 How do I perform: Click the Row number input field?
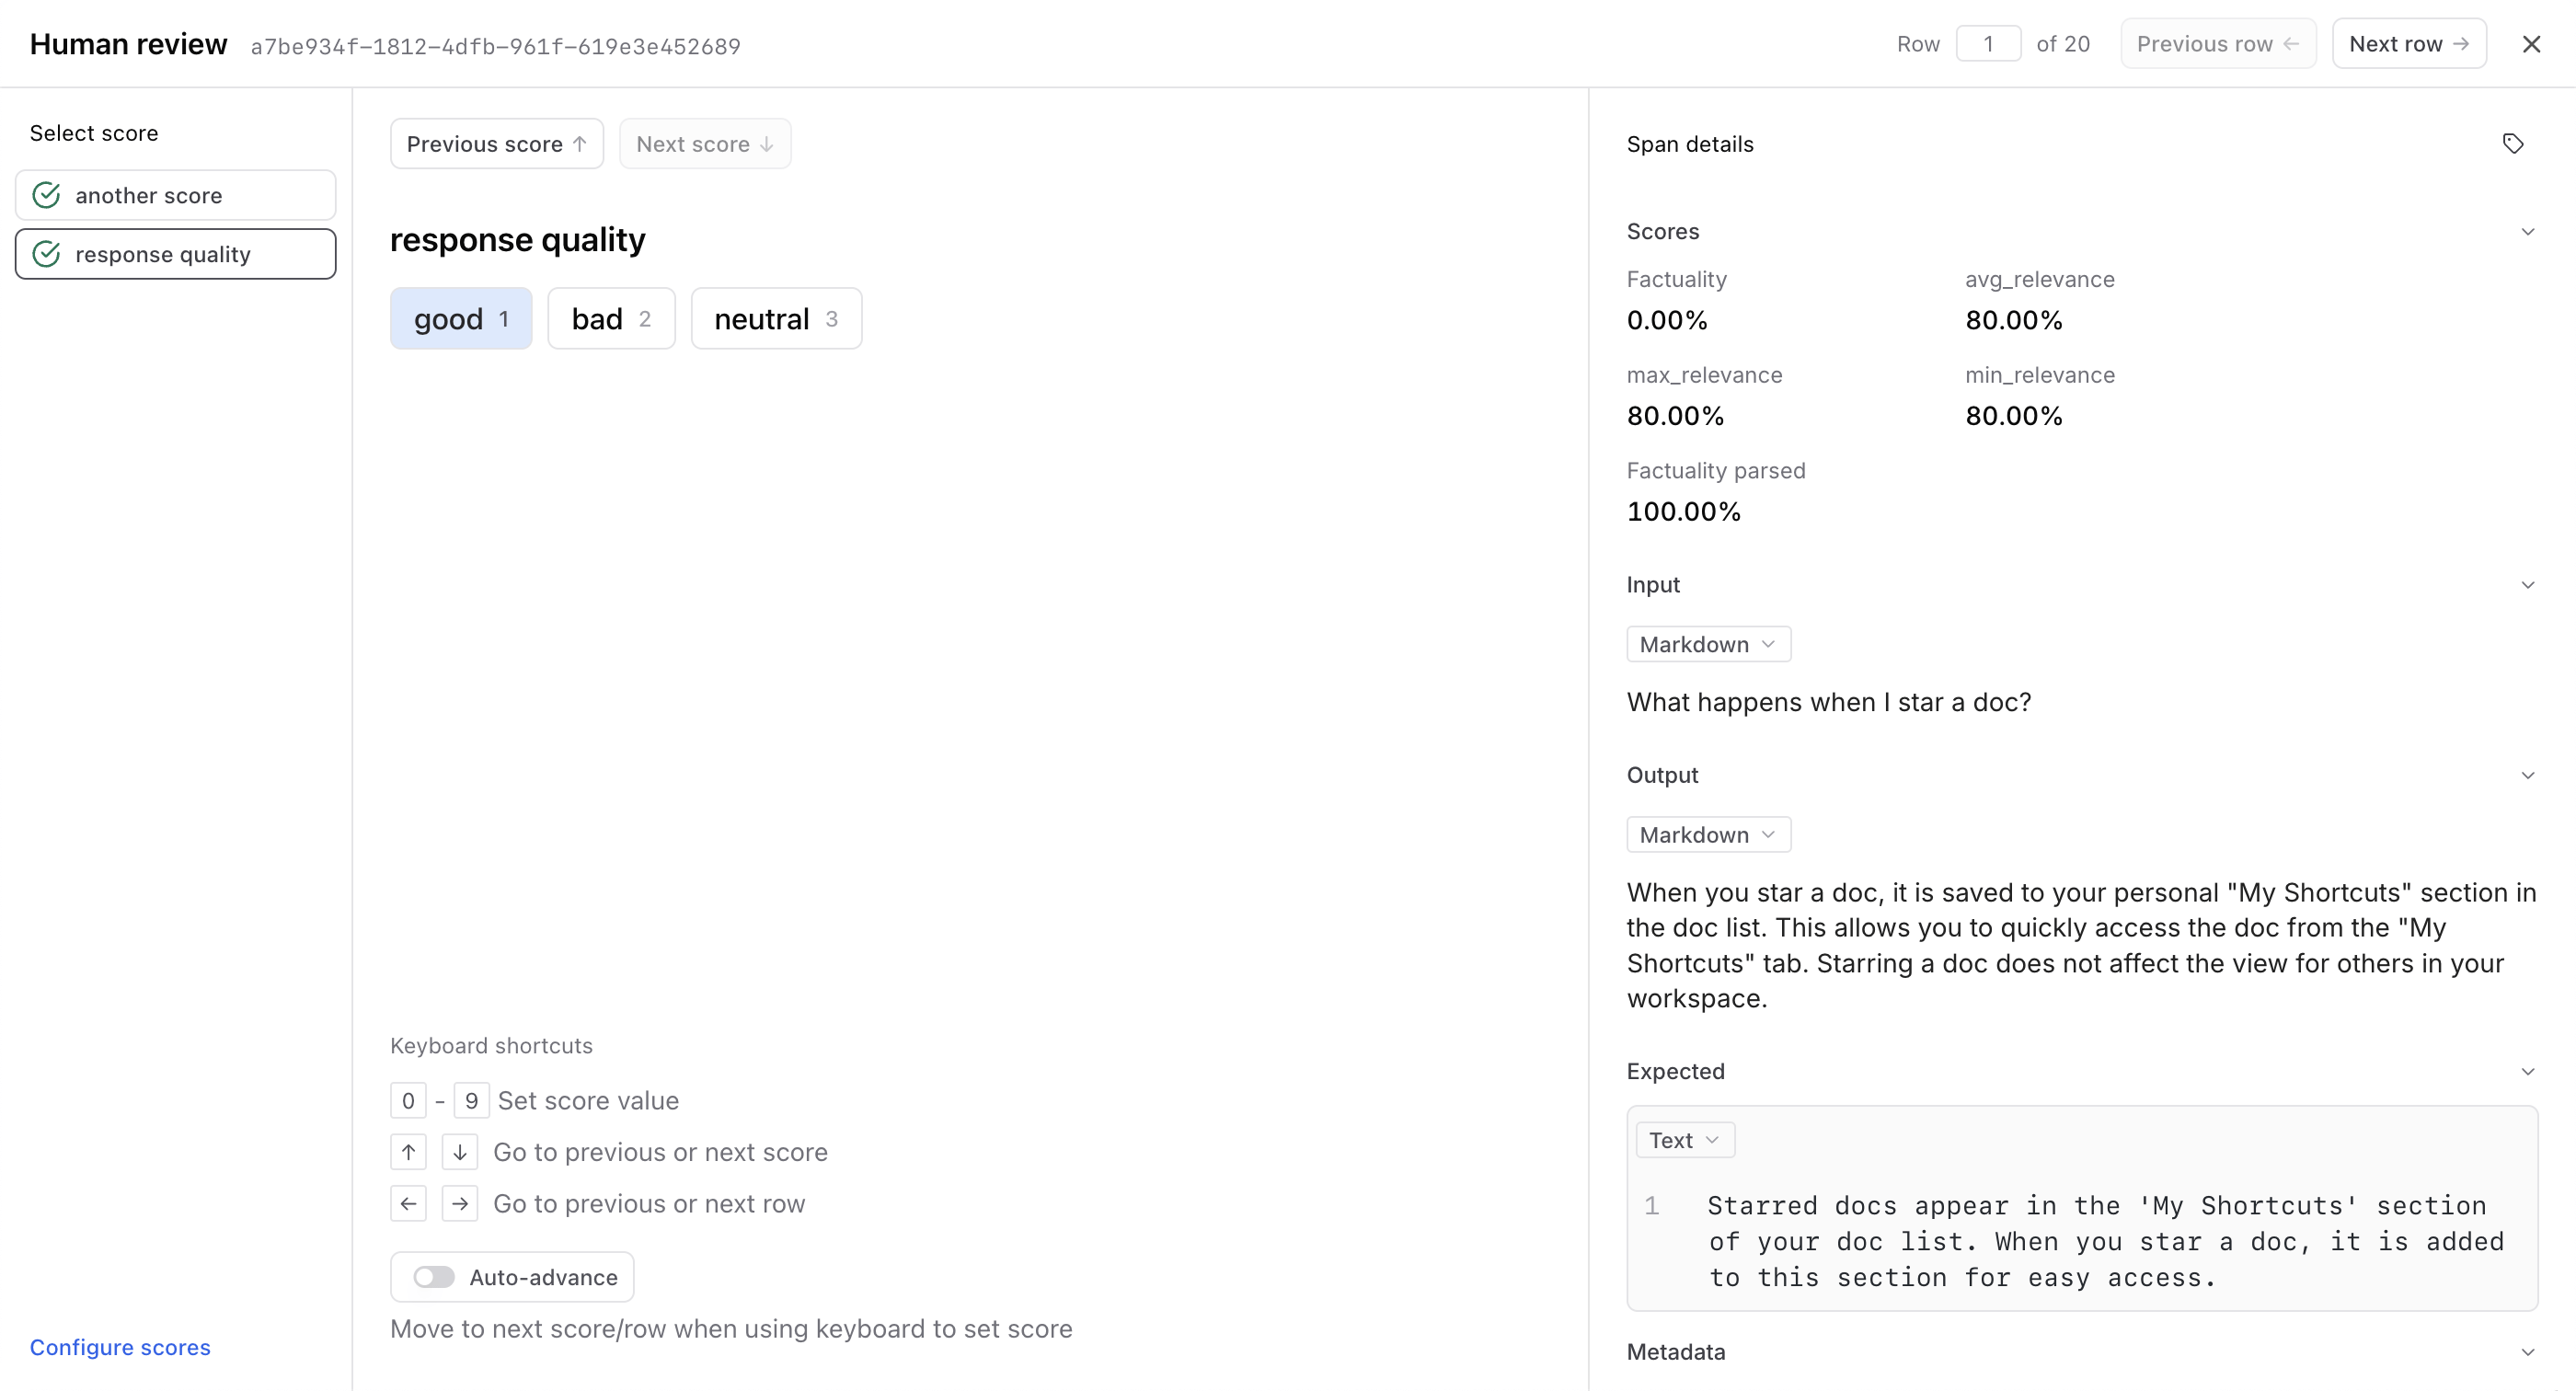click(1988, 44)
